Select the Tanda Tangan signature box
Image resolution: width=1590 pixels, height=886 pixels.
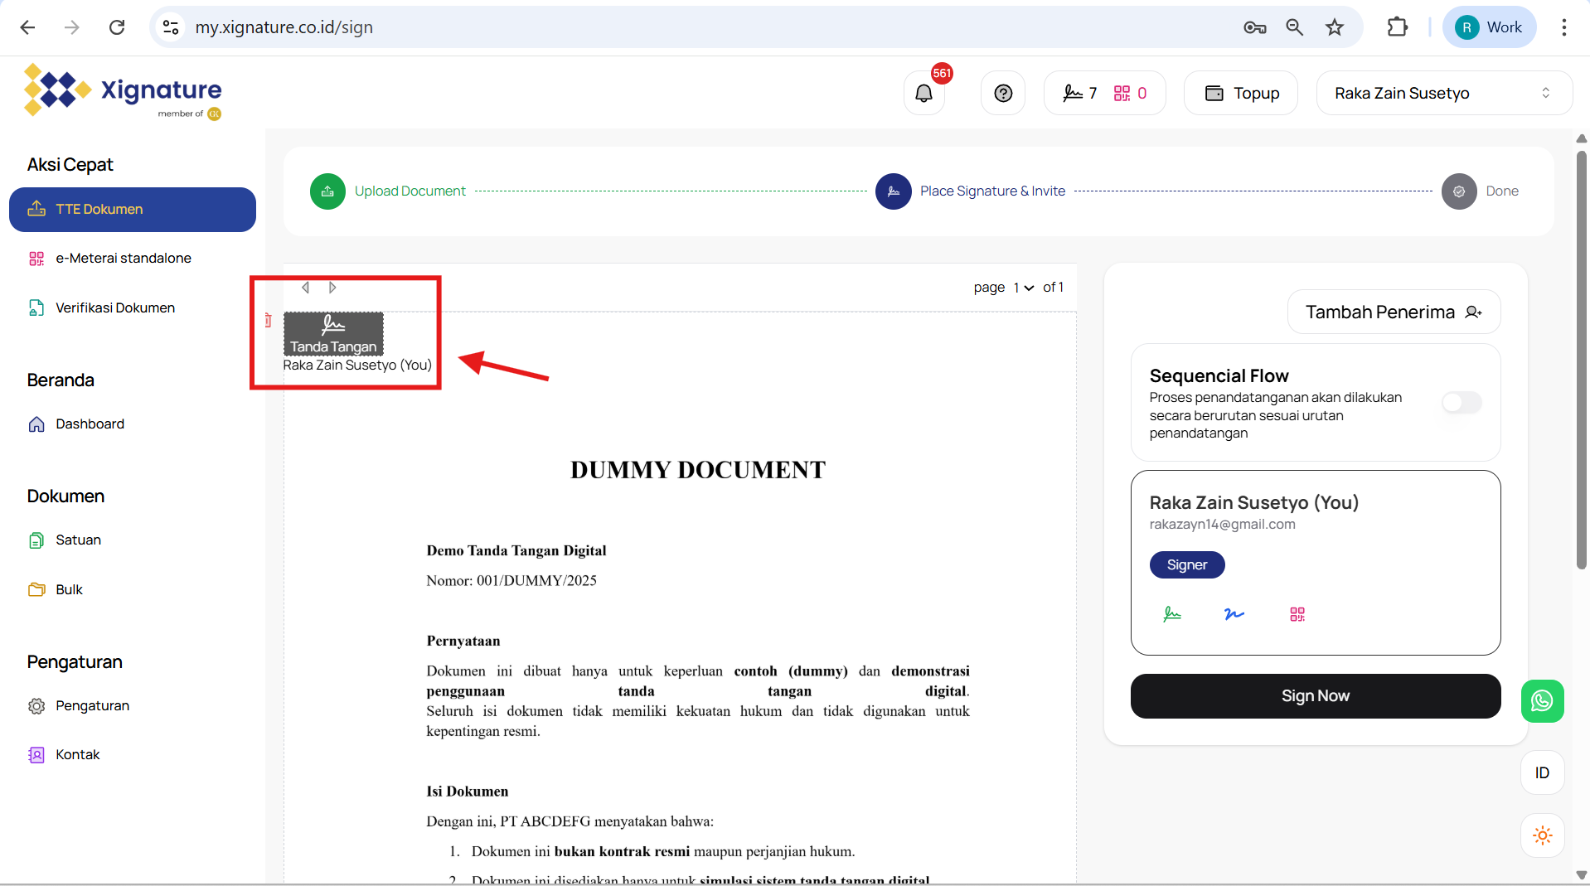[333, 333]
